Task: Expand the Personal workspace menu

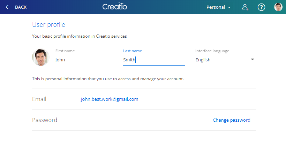Action: tap(218, 7)
